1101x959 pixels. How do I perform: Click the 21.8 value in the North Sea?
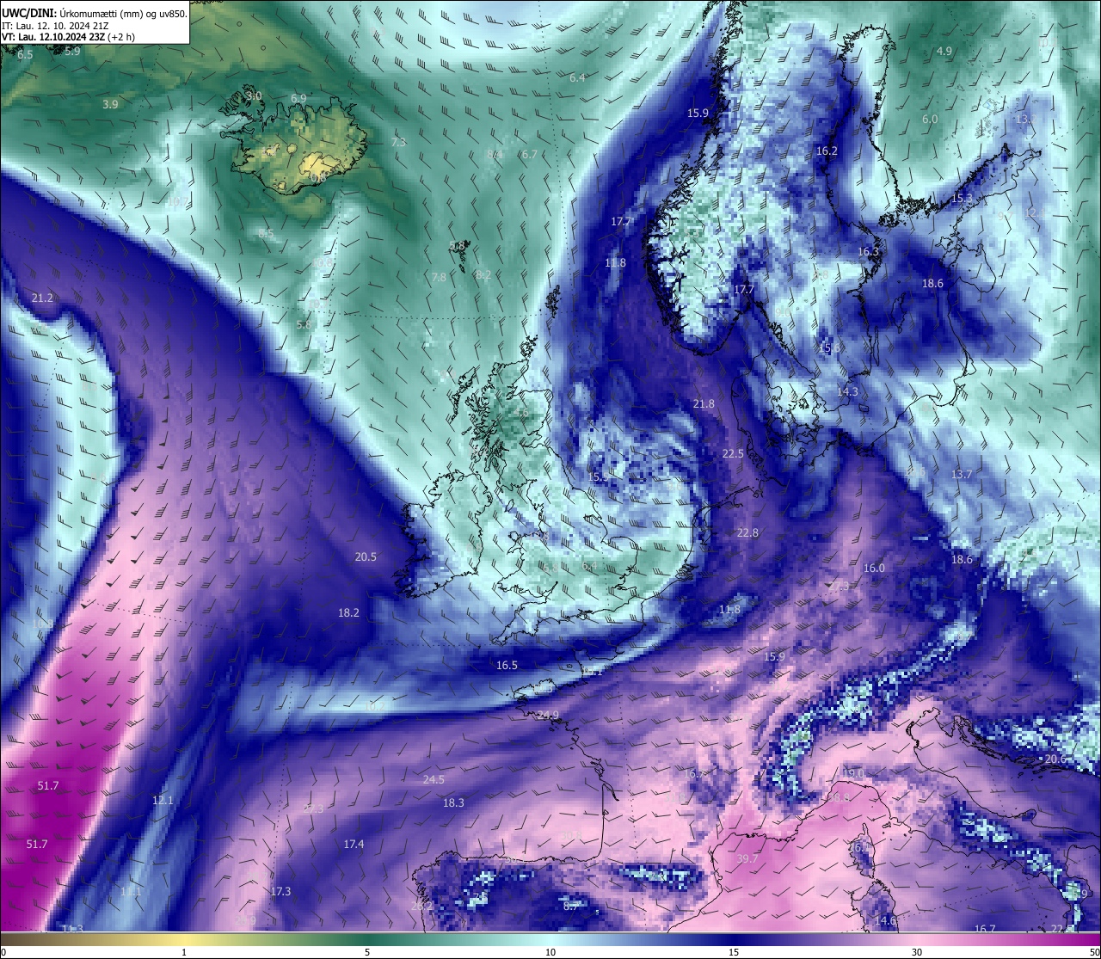[x=704, y=403]
